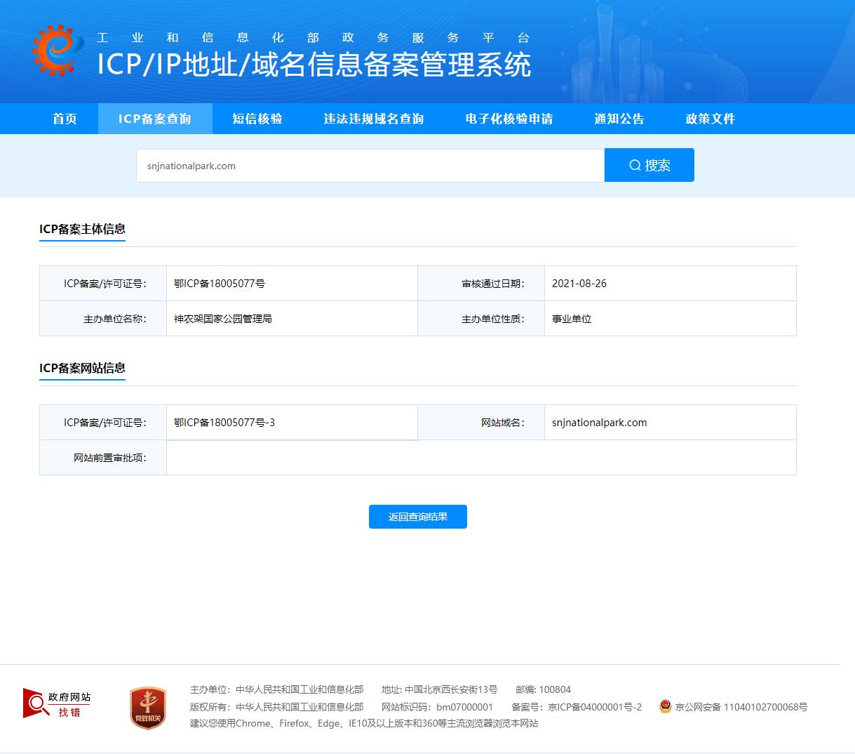Select the ICP备案查询 tab
Screen dimensions: 855x754
[x=155, y=119]
